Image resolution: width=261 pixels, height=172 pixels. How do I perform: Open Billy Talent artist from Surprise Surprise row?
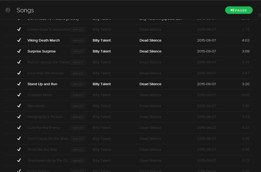click(102, 51)
